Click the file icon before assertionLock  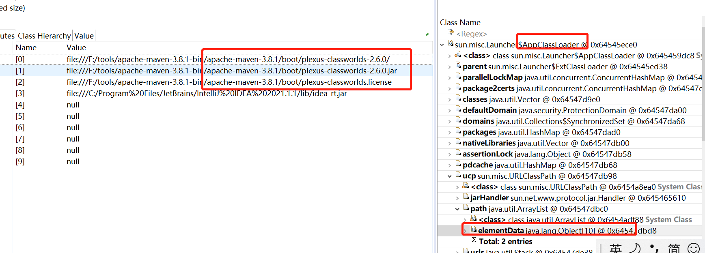point(458,153)
